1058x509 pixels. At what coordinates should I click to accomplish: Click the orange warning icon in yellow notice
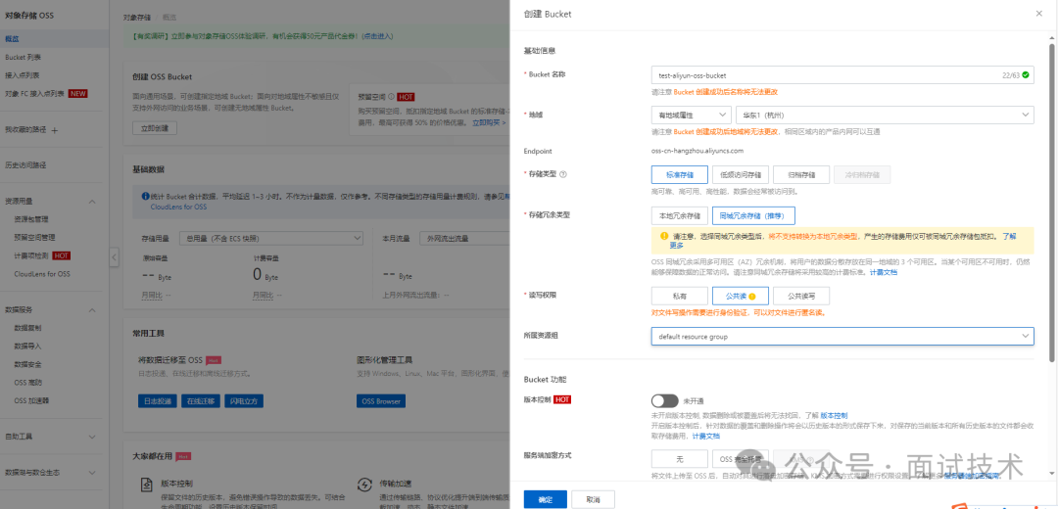point(664,236)
